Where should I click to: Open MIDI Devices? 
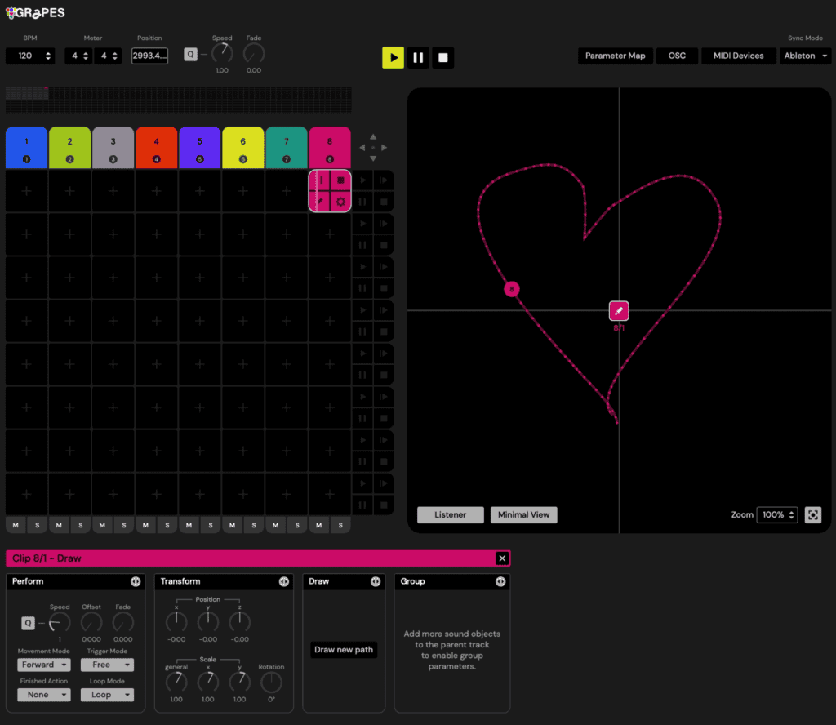(738, 56)
